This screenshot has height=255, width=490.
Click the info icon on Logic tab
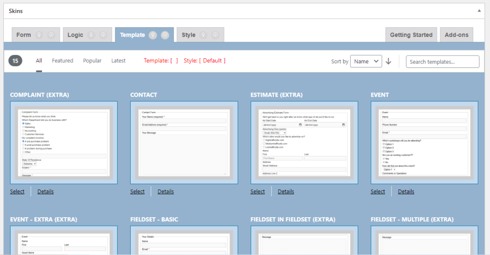[104, 35]
